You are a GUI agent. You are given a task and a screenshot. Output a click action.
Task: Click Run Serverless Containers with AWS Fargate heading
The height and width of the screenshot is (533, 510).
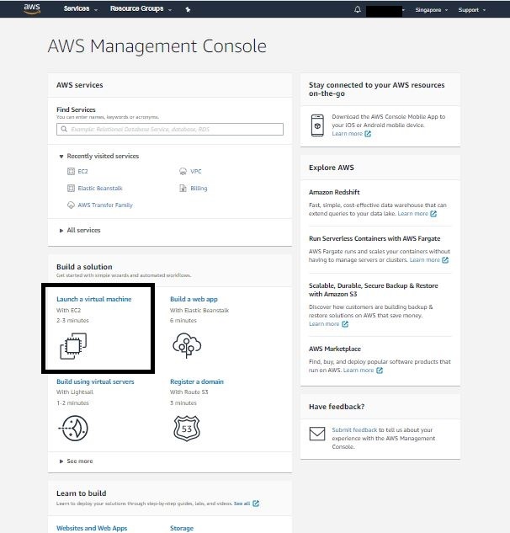point(375,238)
